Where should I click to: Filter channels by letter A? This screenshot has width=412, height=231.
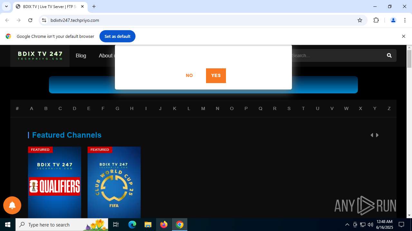pos(32,108)
